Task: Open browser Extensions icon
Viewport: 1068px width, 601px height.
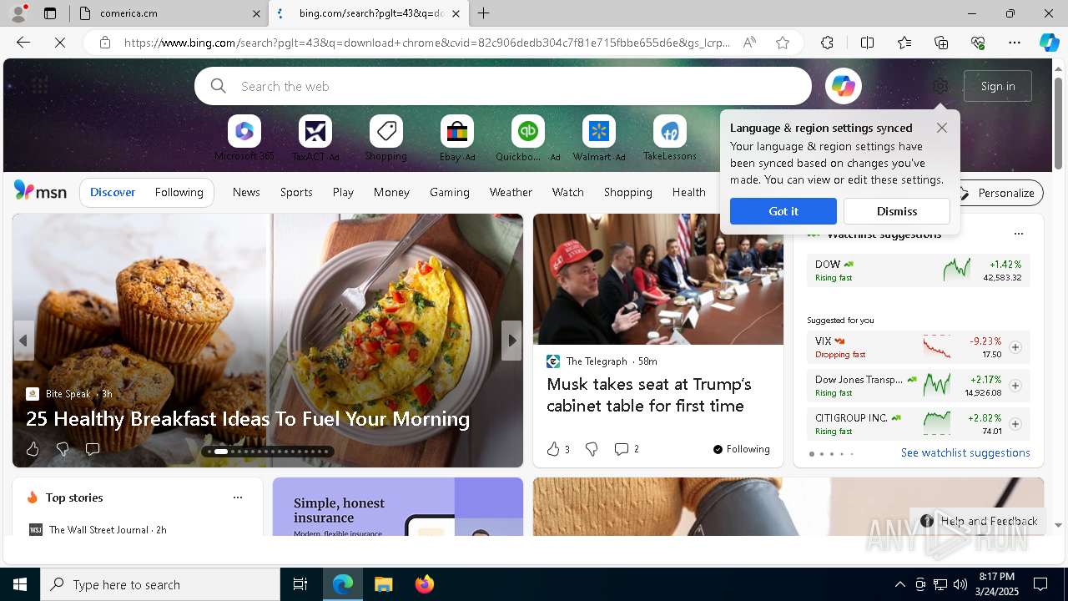Action: tap(827, 43)
